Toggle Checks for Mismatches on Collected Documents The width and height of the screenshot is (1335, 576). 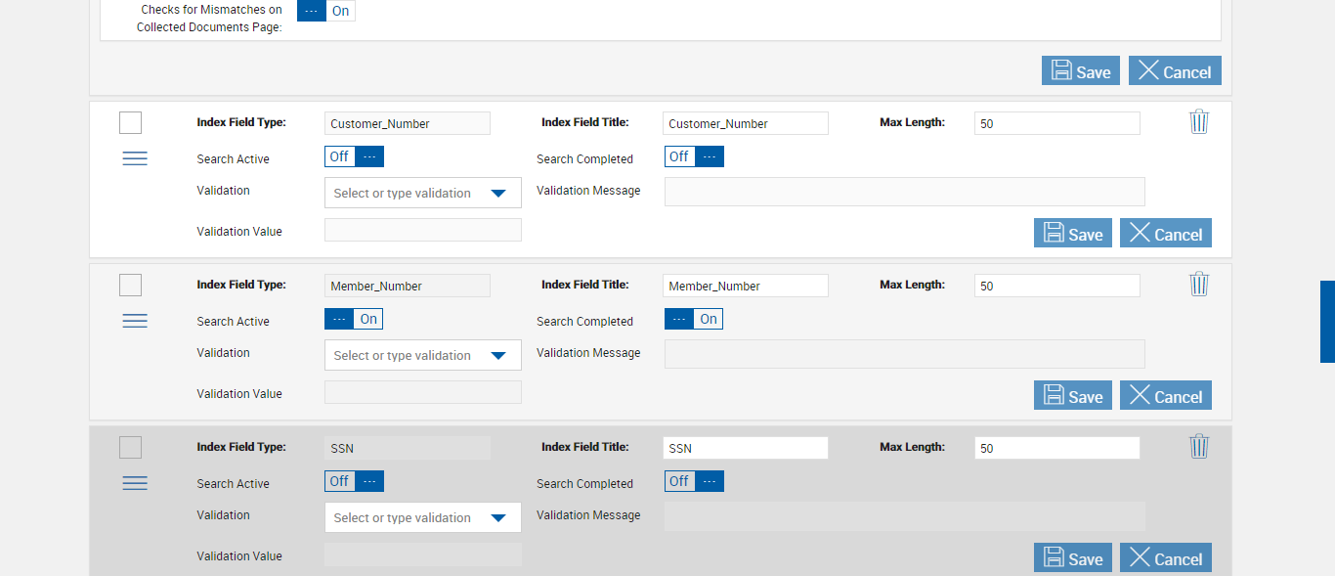(326, 12)
